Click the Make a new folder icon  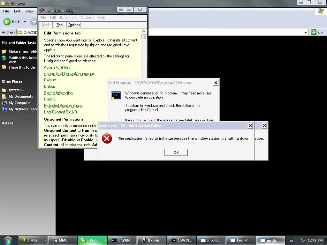[4, 51]
